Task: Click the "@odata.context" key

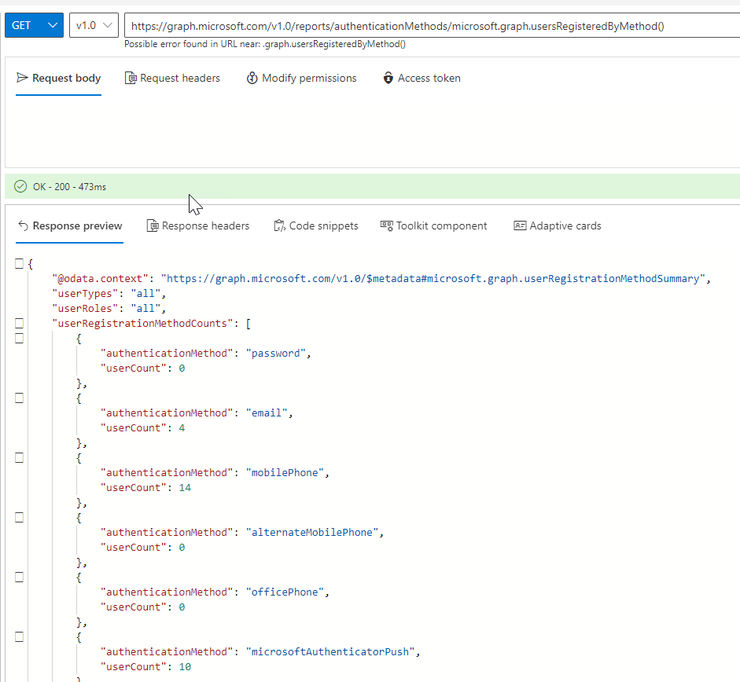Action: click(100, 279)
